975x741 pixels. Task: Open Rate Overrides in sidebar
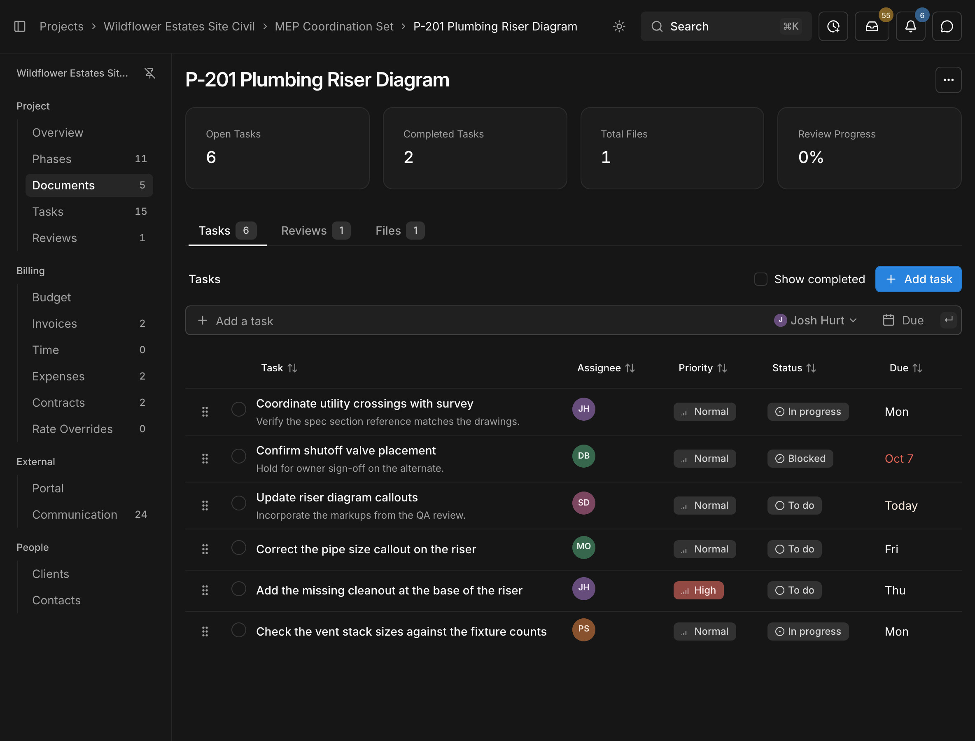point(89,429)
